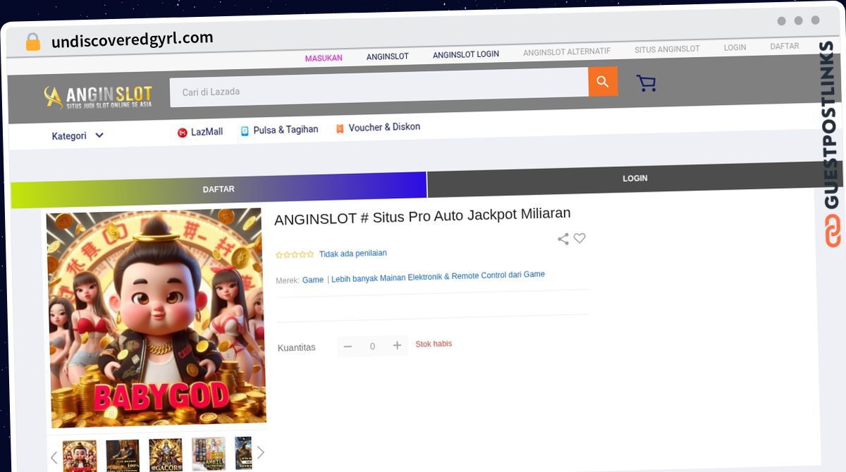Open ANGINSLOT ALTERNATIF menu item
Image resolution: width=846 pixels, height=472 pixels.
[567, 51]
